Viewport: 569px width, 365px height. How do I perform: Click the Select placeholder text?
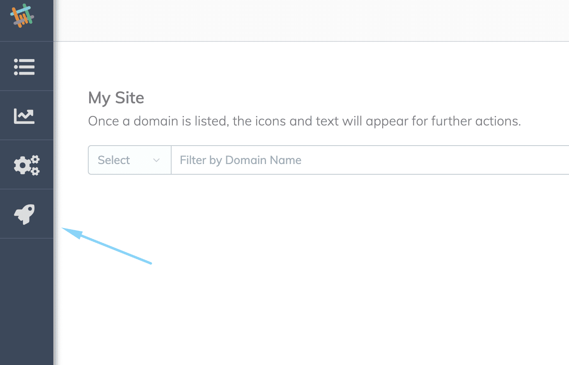pyautogui.click(x=114, y=160)
